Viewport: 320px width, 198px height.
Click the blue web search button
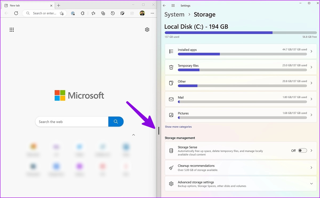[116, 122]
